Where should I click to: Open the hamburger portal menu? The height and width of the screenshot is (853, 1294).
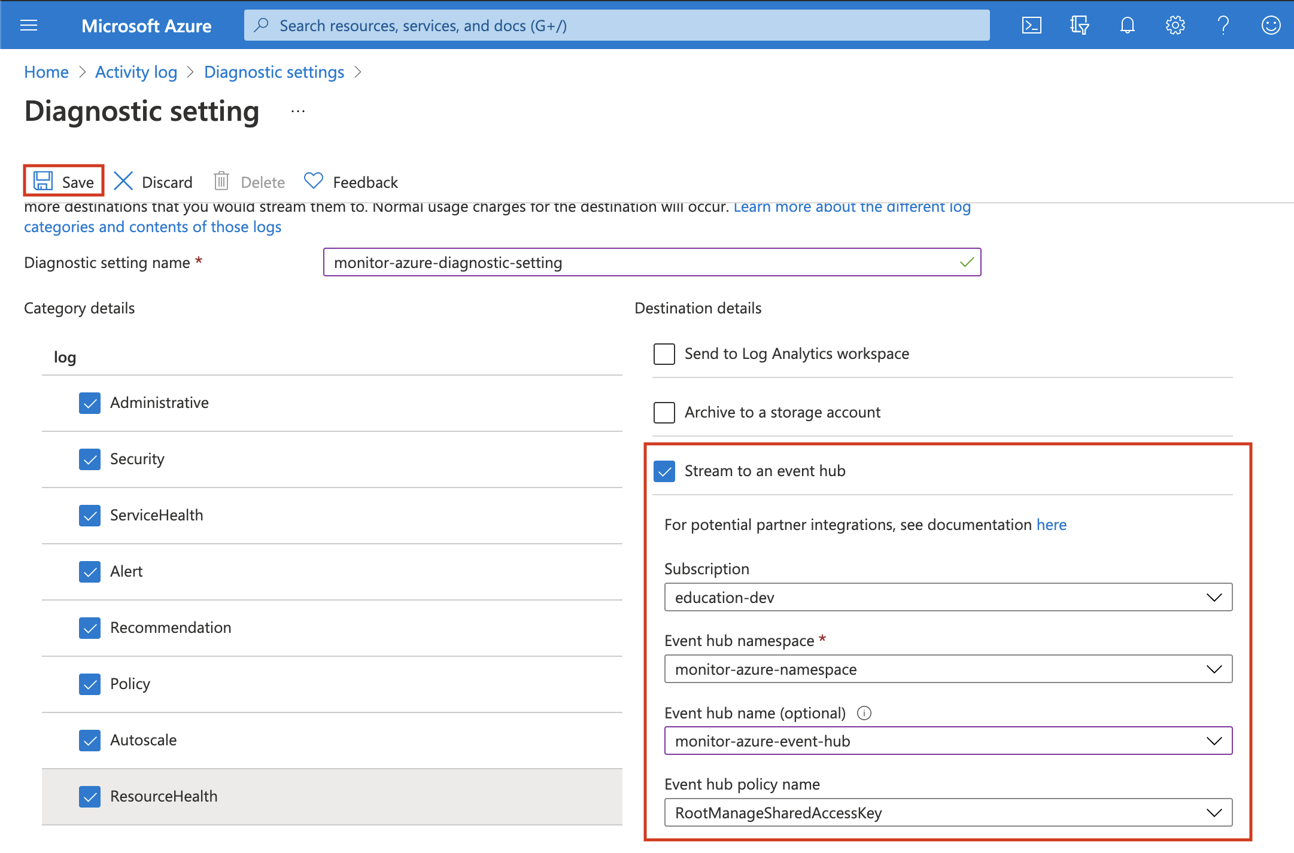[x=29, y=25]
